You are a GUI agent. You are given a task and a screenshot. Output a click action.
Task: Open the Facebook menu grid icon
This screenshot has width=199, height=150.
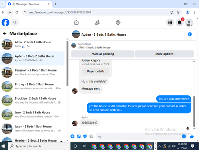click(170, 23)
